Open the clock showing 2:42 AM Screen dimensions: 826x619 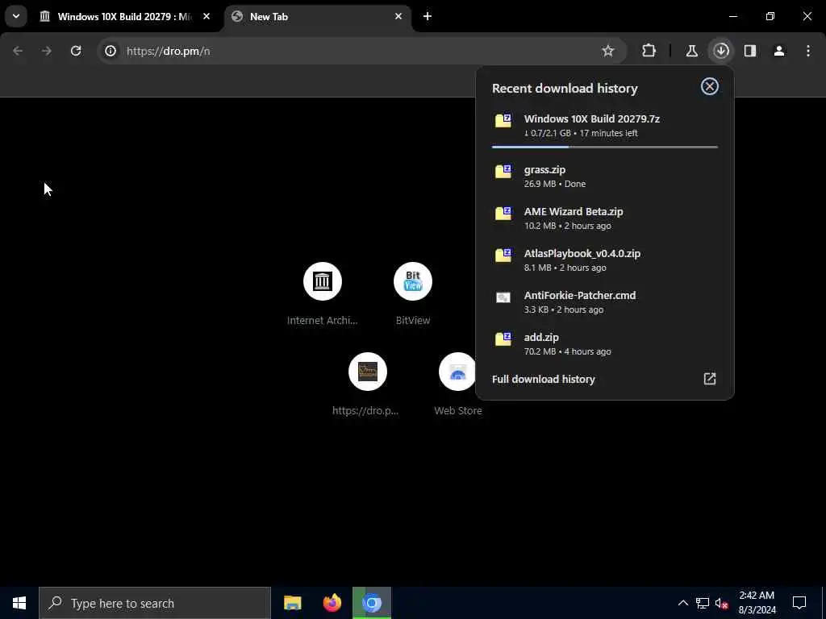coord(757,603)
